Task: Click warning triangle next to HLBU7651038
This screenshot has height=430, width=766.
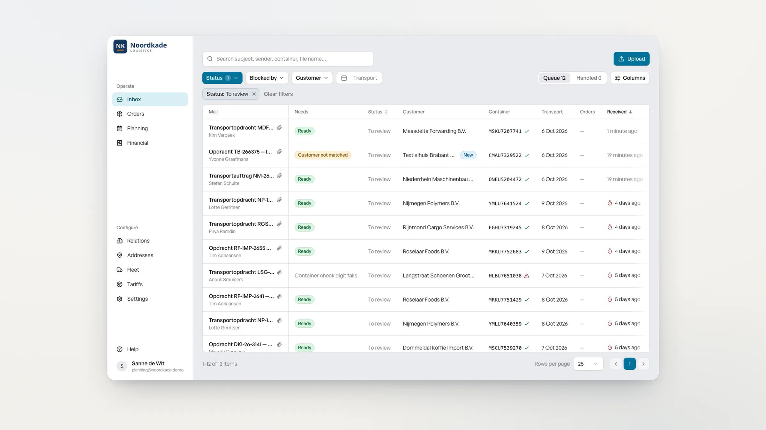Action: (527, 276)
